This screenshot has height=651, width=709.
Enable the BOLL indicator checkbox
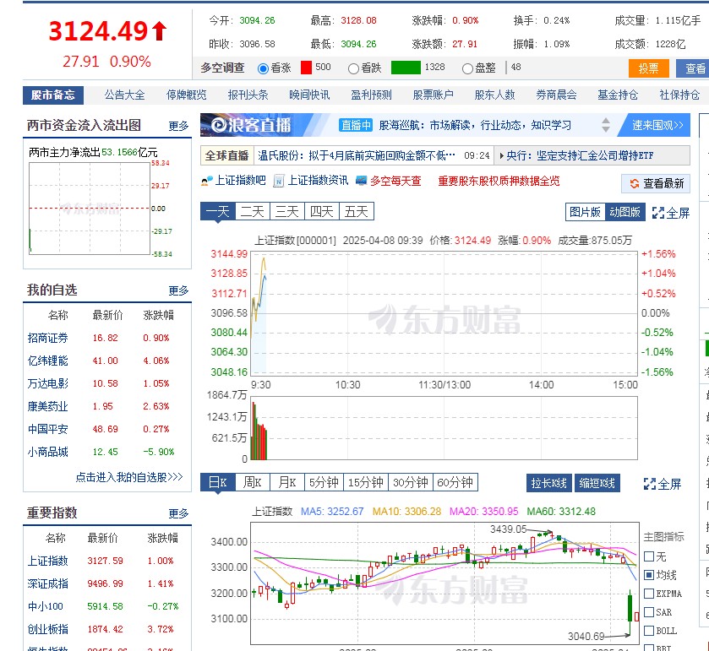(x=649, y=630)
